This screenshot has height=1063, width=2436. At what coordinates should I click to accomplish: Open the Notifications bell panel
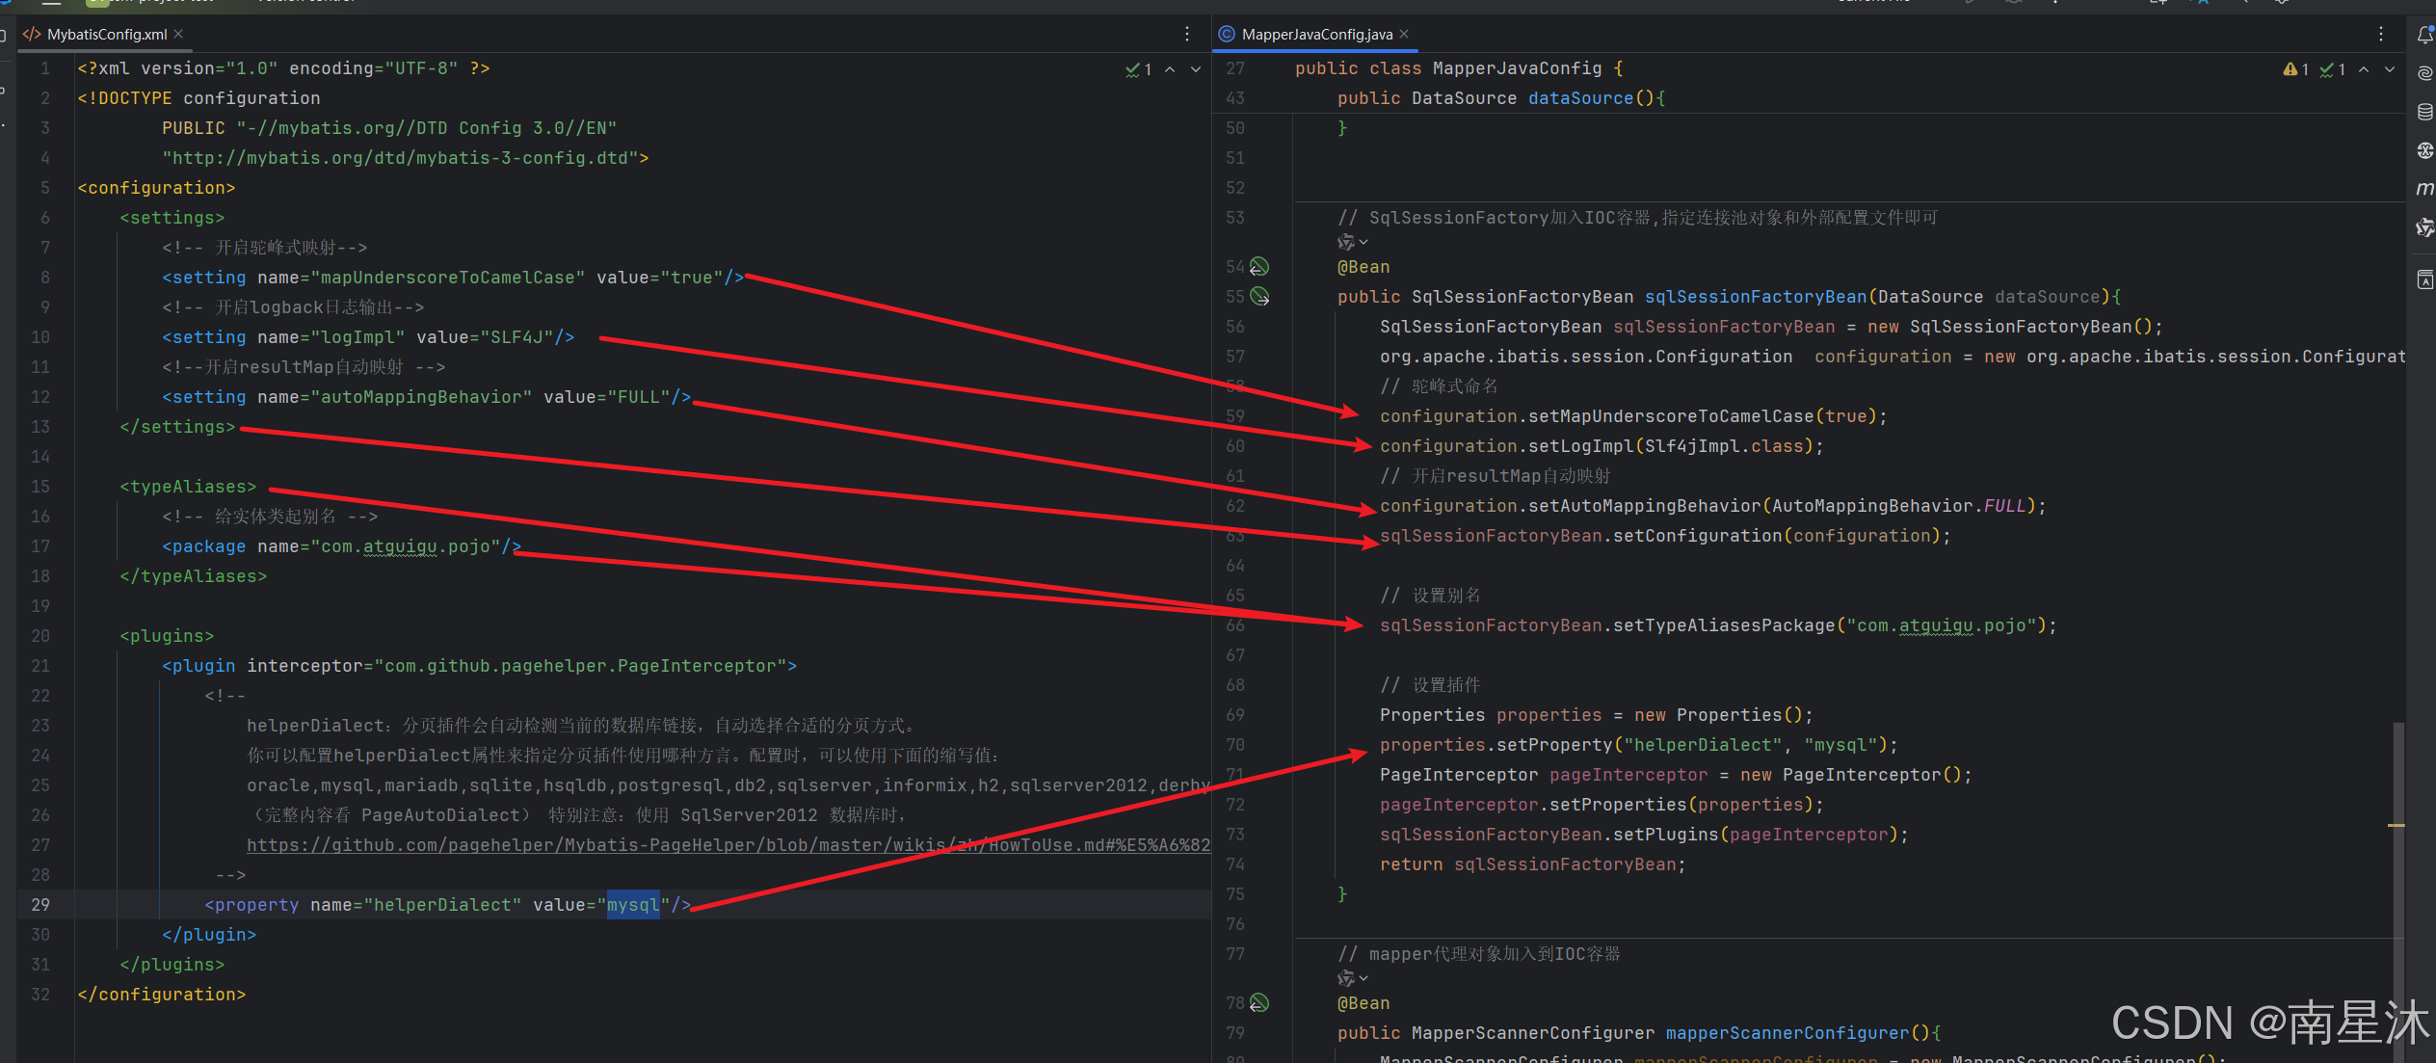(x=2424, y=36)
